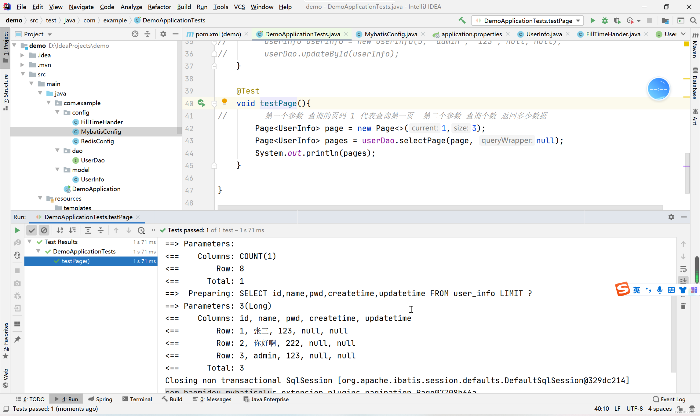Open the 6: TODO tool window
The width and height of the screenshot is (700, 416).
(30, 399)
